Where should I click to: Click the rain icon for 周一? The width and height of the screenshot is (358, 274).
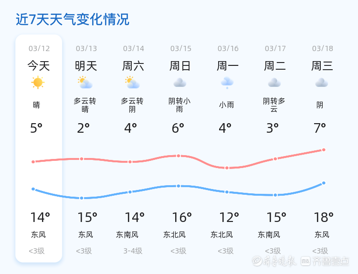pyautogui.click(x=227, y=83)
